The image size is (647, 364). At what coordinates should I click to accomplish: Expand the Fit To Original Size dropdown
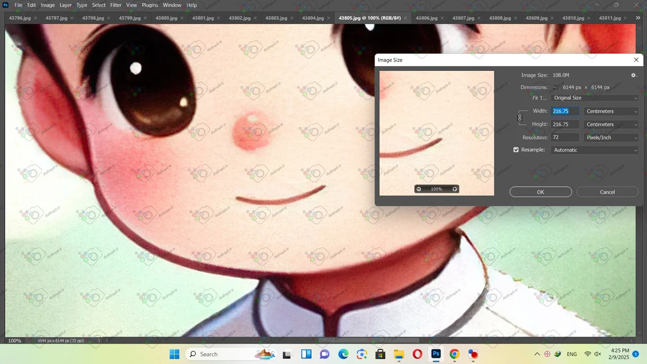[x=594, y=98]
